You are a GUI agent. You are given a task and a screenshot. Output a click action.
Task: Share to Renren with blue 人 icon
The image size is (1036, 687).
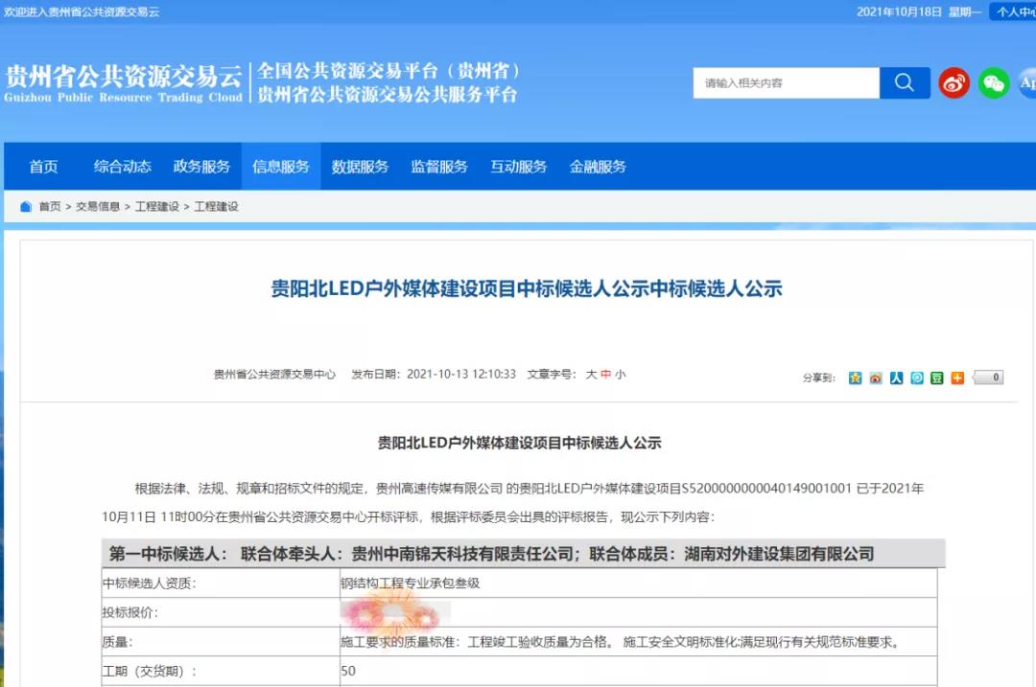click(x=896, y=378)
